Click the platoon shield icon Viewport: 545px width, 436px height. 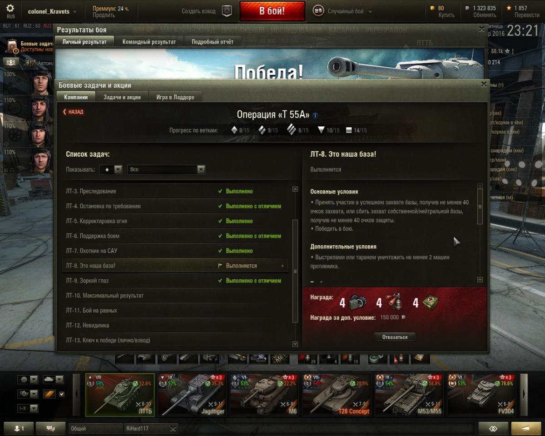(227, 11)
